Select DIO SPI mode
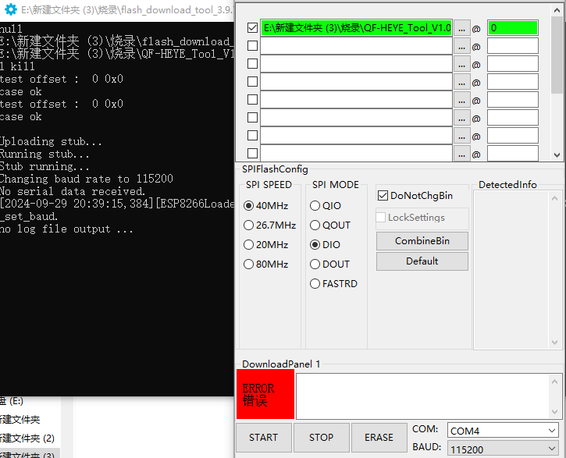This screenshot has width=566, height=458. pos(326,245)
